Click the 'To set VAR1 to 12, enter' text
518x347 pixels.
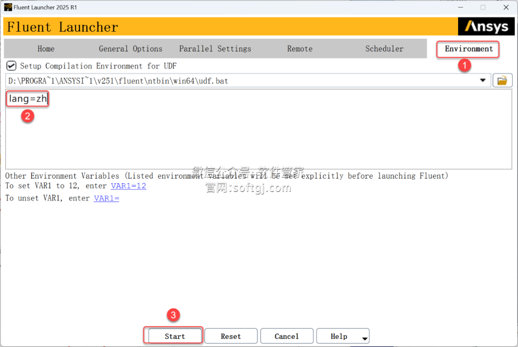tap(56, 186)
